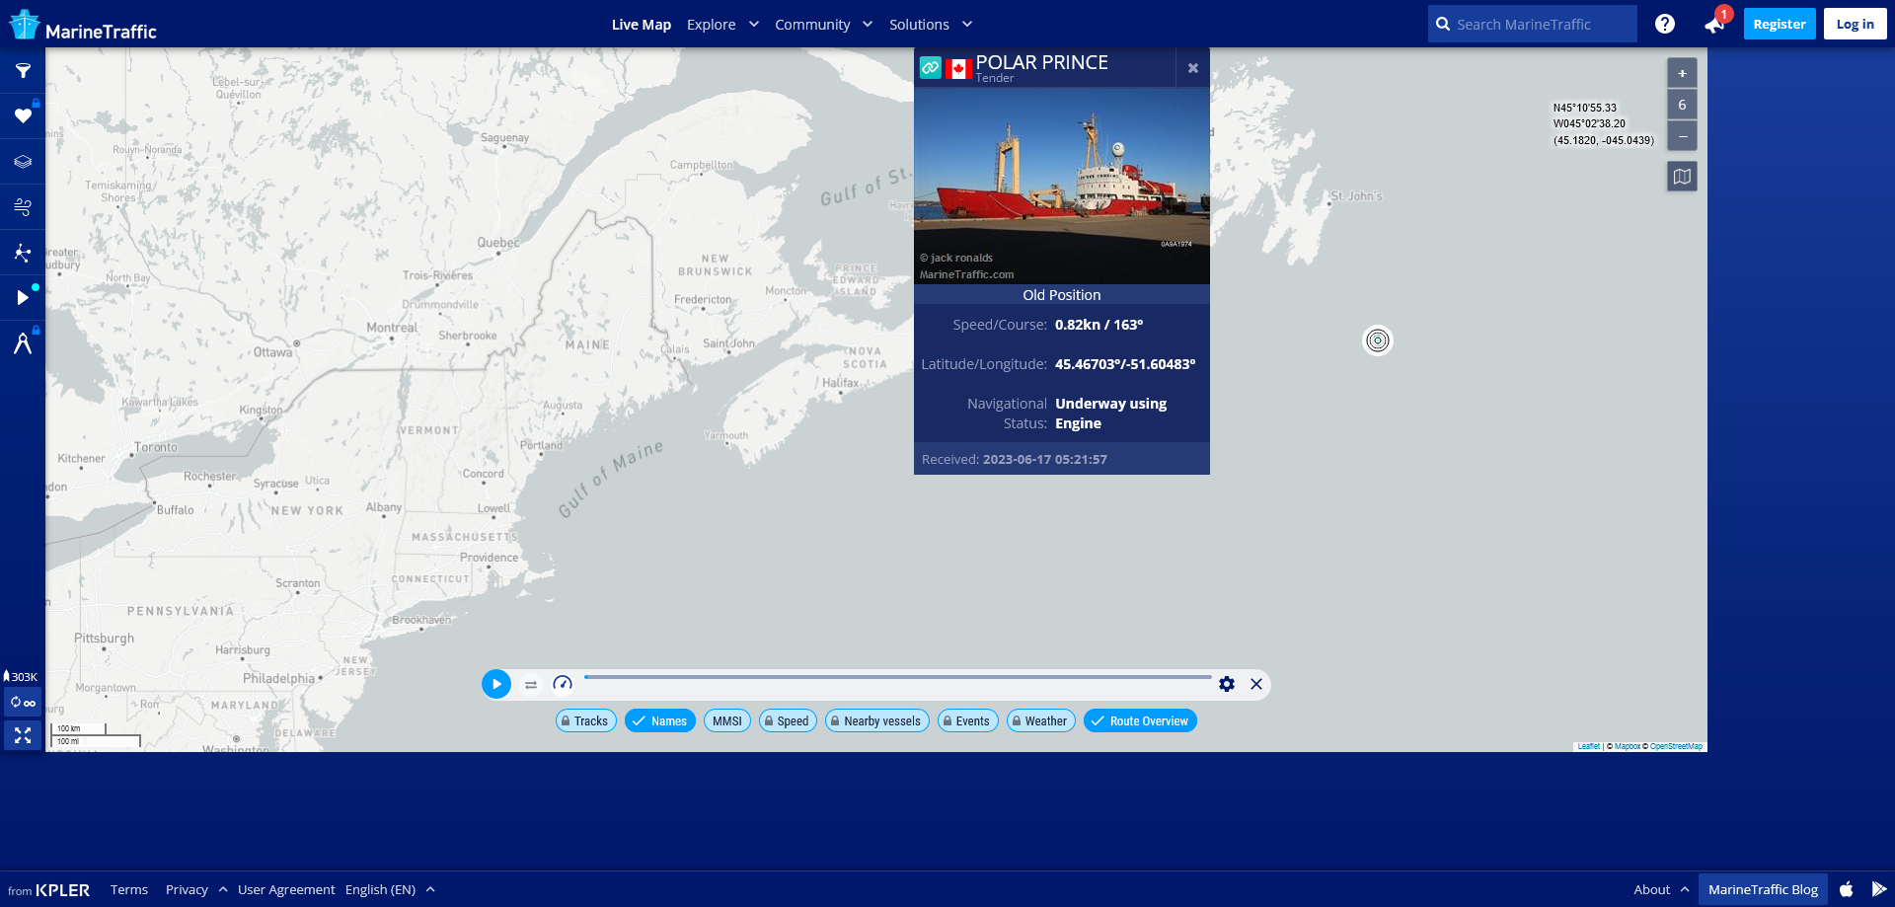Open the density maps network icon

pos(23,253)
